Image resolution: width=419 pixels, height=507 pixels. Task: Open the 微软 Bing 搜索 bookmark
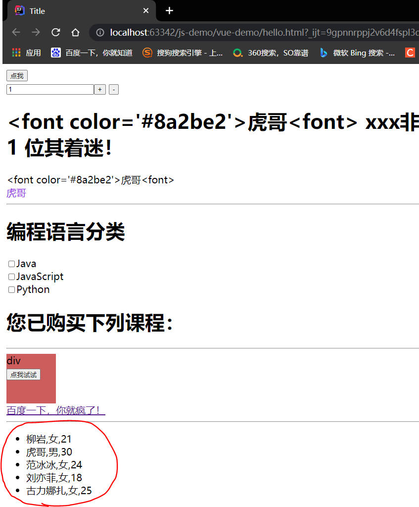(324, 53)
